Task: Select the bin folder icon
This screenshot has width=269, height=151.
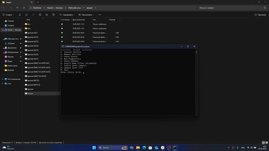Action: point(26,24)
